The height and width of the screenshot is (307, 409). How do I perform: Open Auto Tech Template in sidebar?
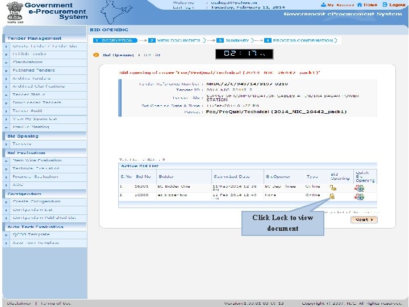point(36,243)
